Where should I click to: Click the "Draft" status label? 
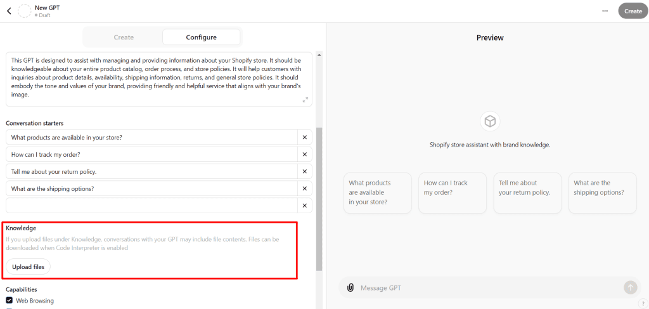click(x=44, y=15)
